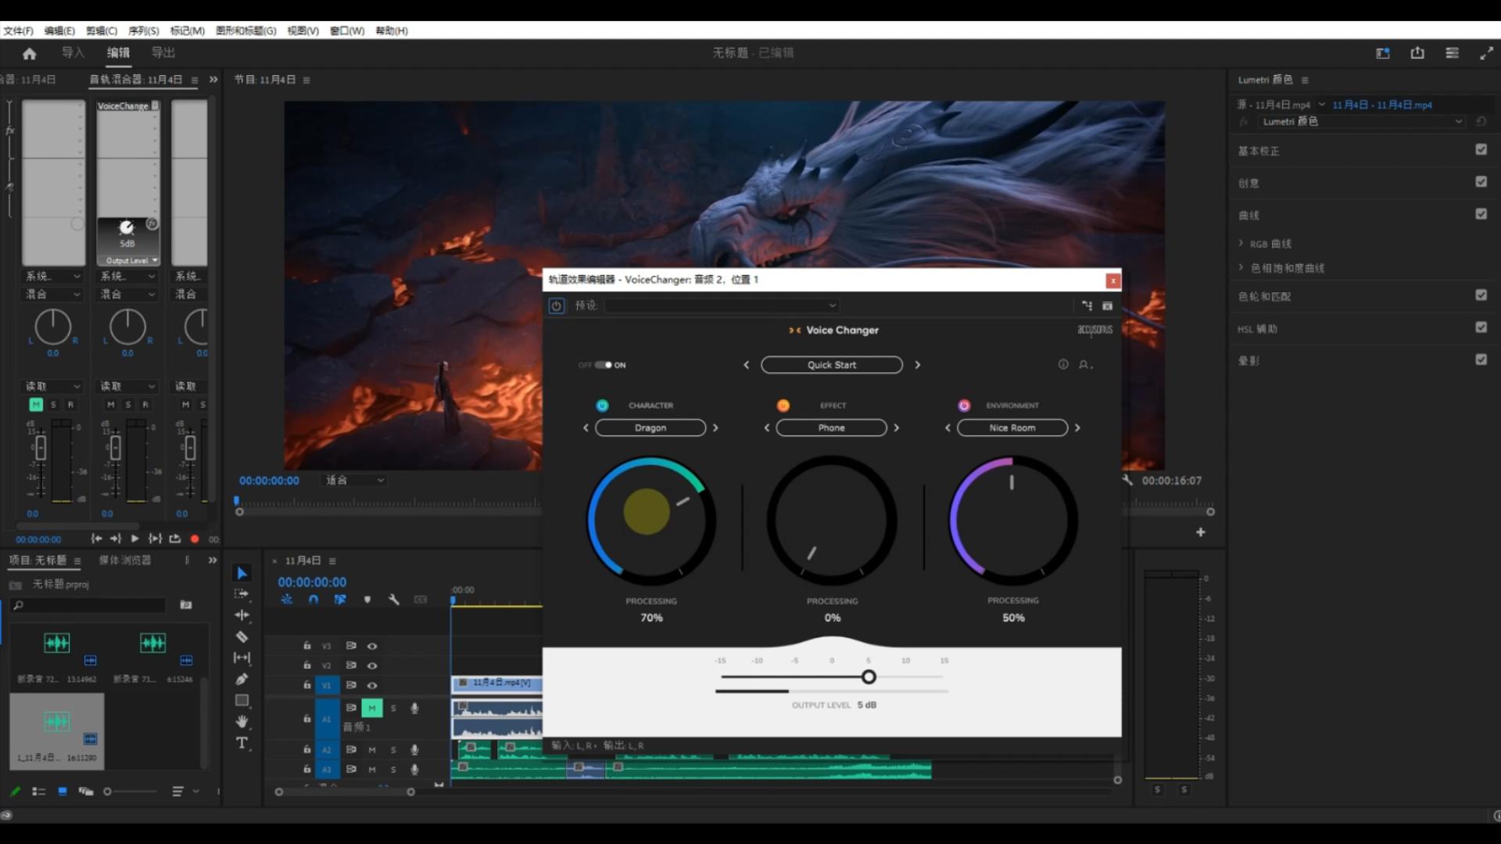Select the Track Select Forward tool

(x=242, y=595)
